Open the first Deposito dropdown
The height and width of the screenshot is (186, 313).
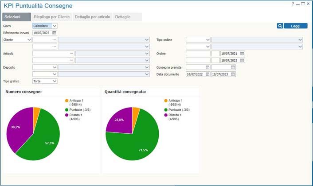[55, 67]
